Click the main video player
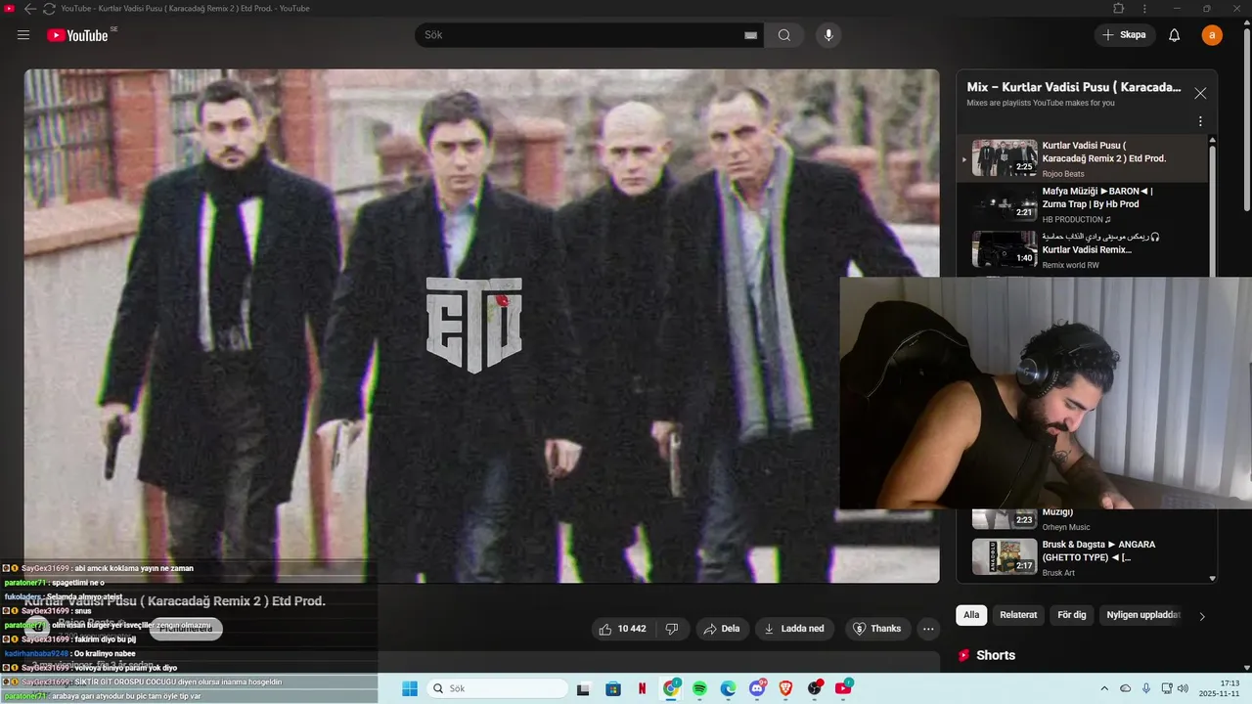This screenshot has height=704, width=1252. [481, 326]
